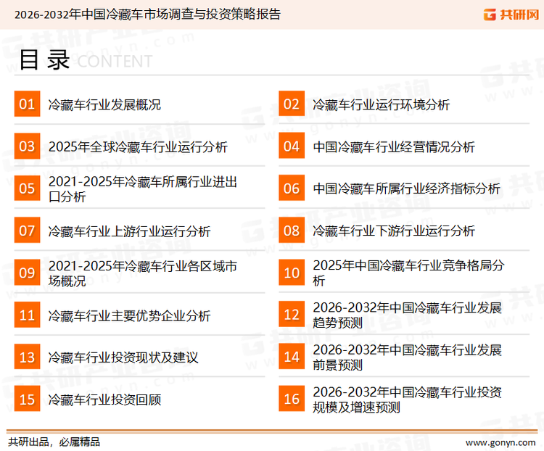The height and width of the screenshot is (451, 544).
Task: Open chapter 冷藏车行业下游行业运行分析
Action: click(394, 231)
